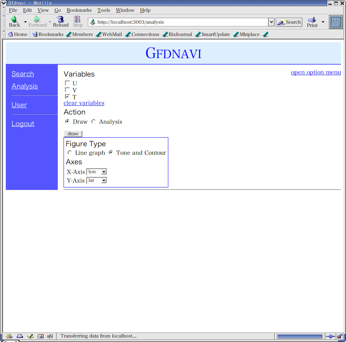
Task: Click Logout in the sidebar
Action: (x=23, y=124)
